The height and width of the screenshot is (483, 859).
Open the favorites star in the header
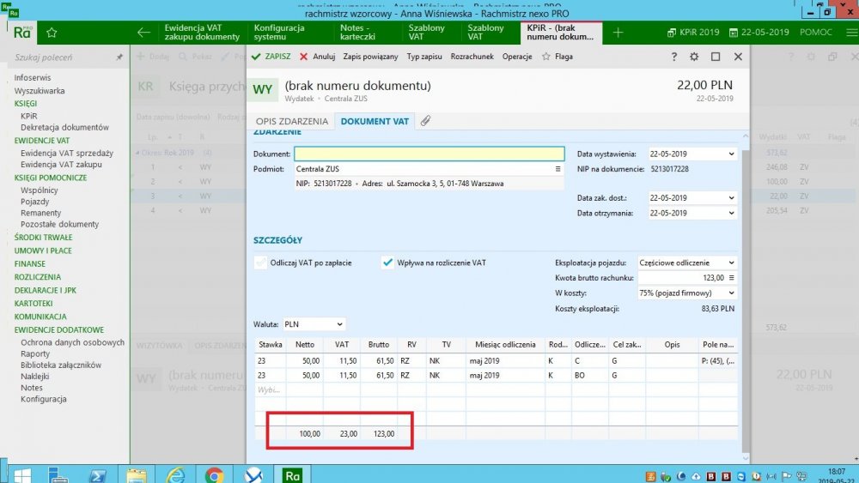[52, 33]
